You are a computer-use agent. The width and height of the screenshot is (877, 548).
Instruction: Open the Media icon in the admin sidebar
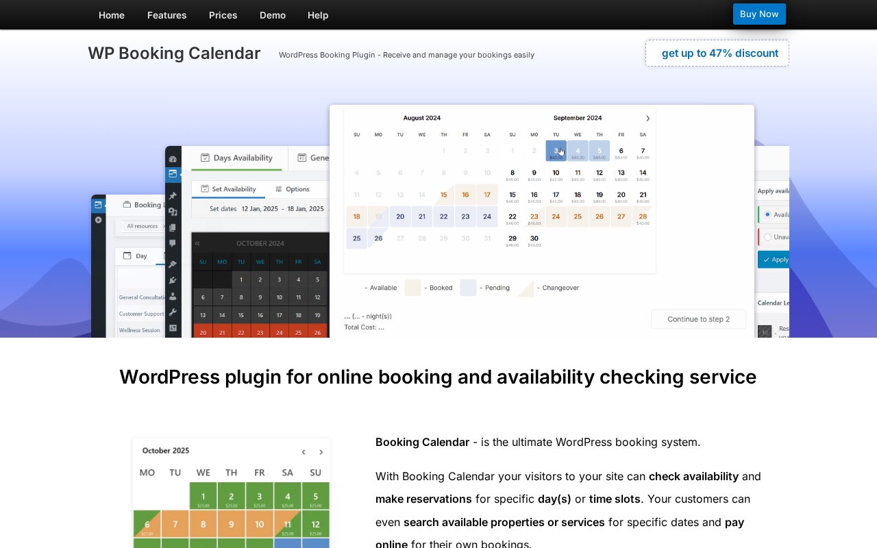(173, 212)
